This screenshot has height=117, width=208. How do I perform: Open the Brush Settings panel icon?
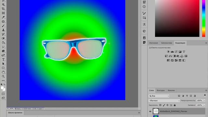click(144, 13)
